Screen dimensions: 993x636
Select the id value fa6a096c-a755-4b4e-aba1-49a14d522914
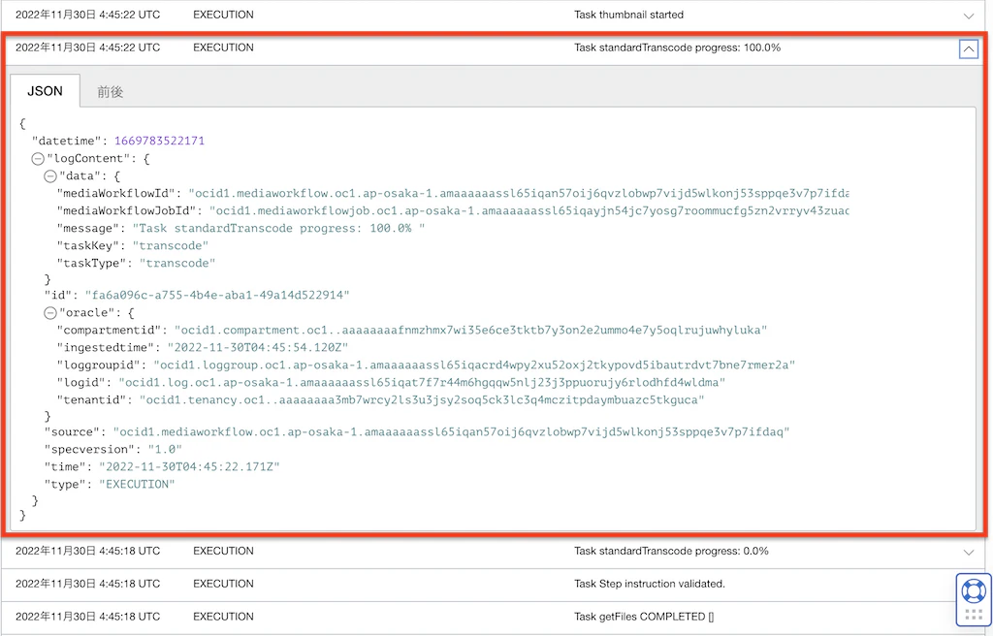point(217,295)
